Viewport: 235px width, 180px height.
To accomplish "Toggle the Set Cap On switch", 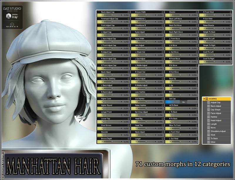I will pyautogui.click(x=181, y=102).
